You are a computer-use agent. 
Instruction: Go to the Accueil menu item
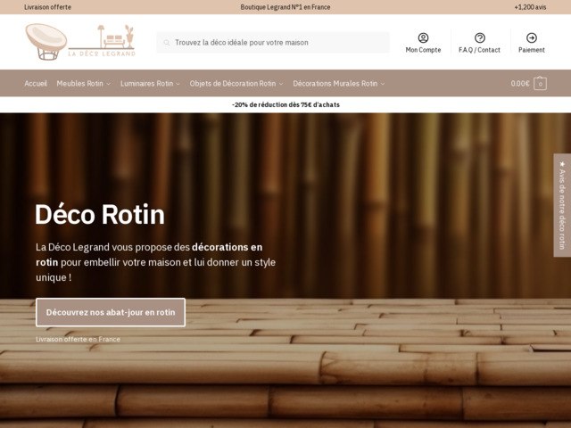(x=36, y=84)
